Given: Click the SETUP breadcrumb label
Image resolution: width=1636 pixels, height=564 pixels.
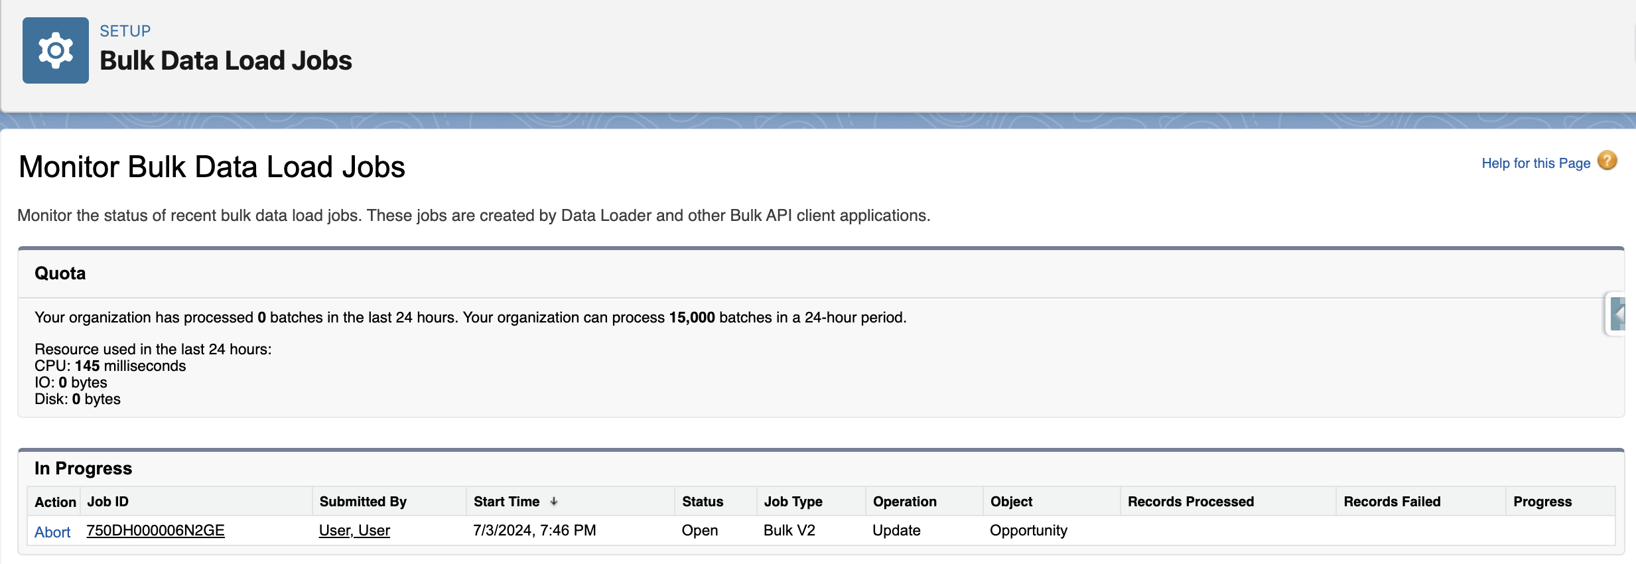Looking at the screenshot, I should click(125, 31).
